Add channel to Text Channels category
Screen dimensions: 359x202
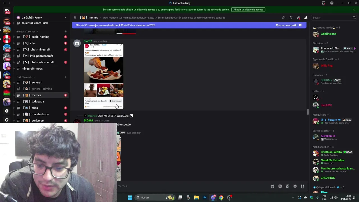pyautogui.click(x=66, y=77)
